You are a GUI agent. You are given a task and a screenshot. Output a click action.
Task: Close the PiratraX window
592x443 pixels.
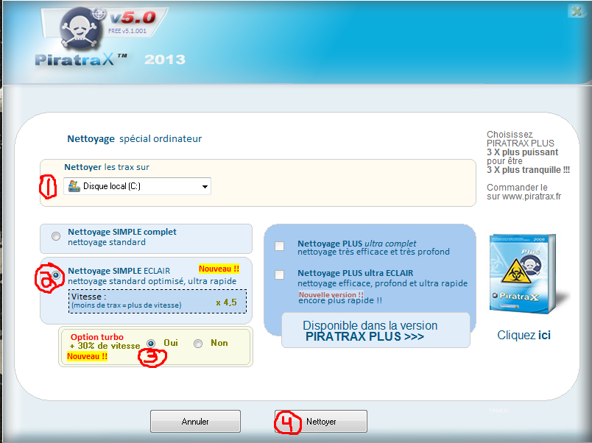point(577,11)
